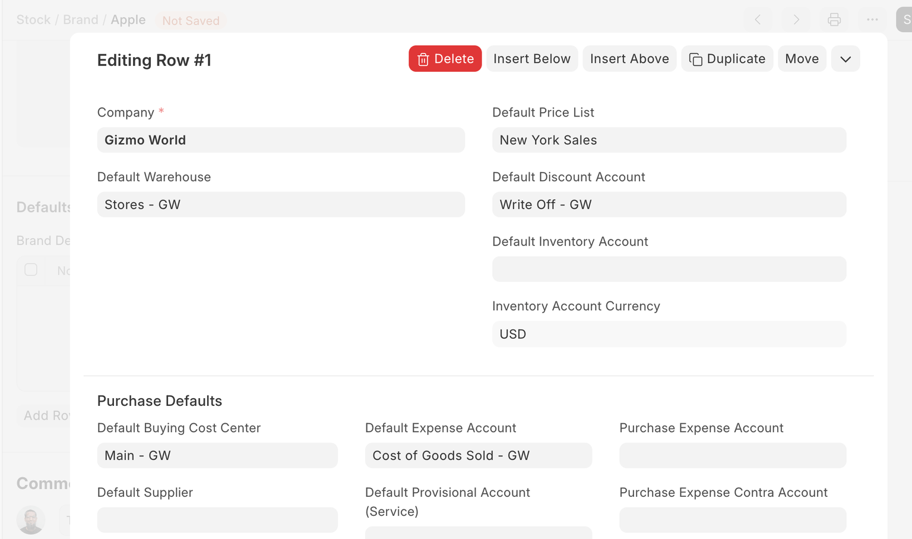The image size is (912, 539).
Task: Click Insert Below button
Action: click(531, 59)
